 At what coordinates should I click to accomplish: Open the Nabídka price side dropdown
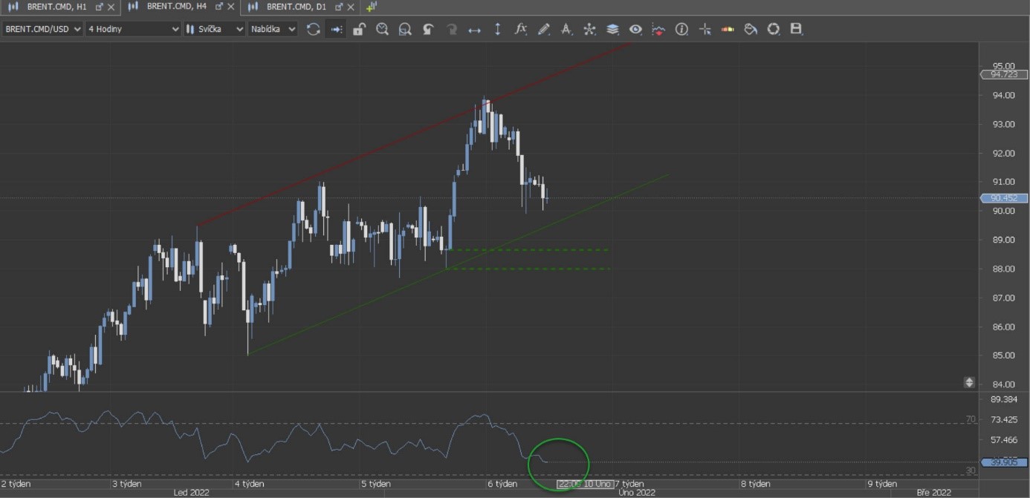click(273, 29)
